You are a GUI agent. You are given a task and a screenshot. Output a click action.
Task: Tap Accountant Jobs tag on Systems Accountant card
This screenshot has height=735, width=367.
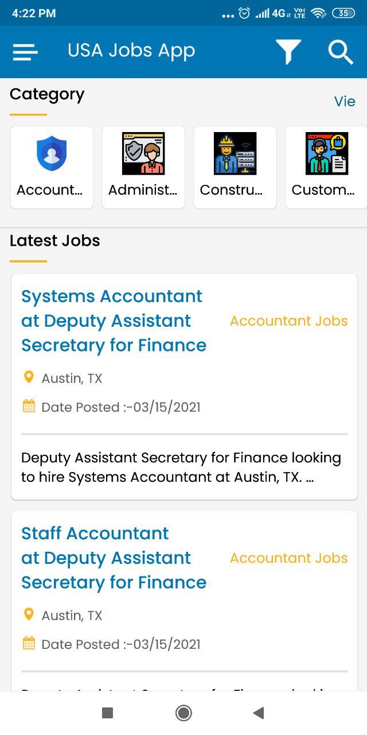[x=288, y=321]
